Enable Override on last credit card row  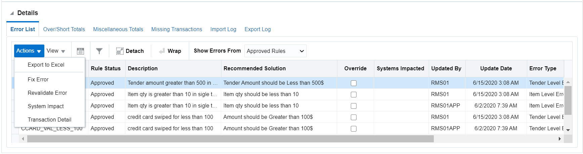click(353, 129)
